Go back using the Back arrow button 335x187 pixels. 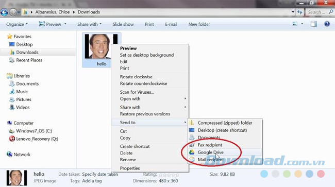coord(4,12)
